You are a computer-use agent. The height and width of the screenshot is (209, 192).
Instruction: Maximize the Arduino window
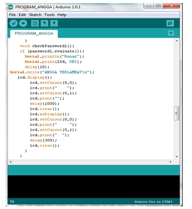pos(158,6)
